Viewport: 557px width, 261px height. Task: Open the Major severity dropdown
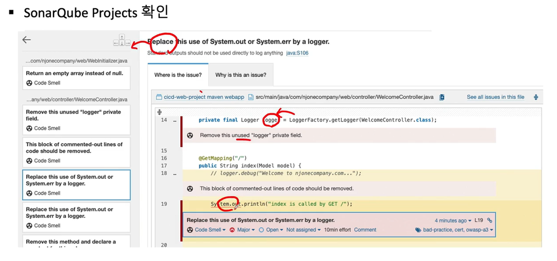pos(242,230)
